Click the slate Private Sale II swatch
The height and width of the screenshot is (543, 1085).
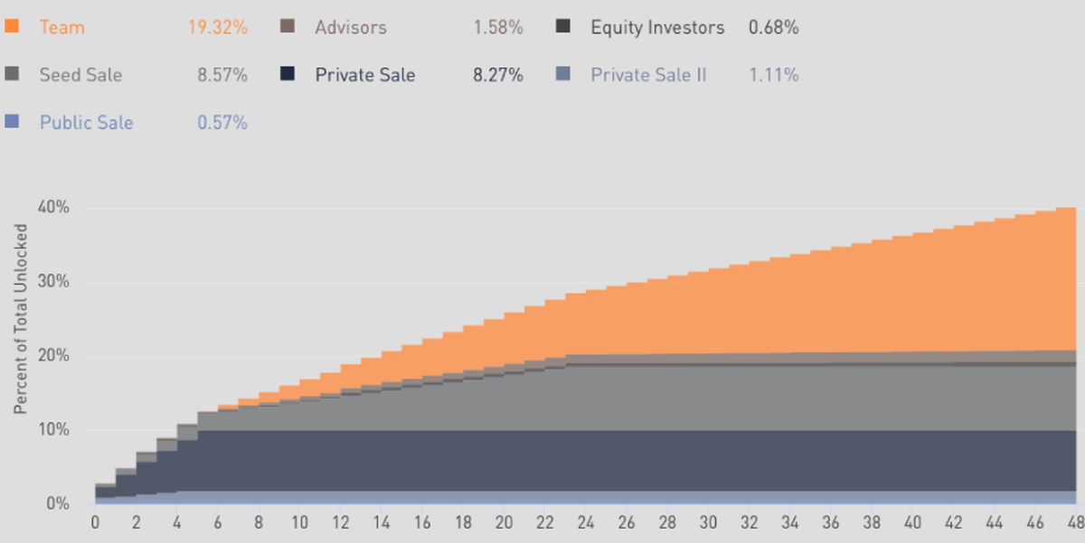(563, 74)
